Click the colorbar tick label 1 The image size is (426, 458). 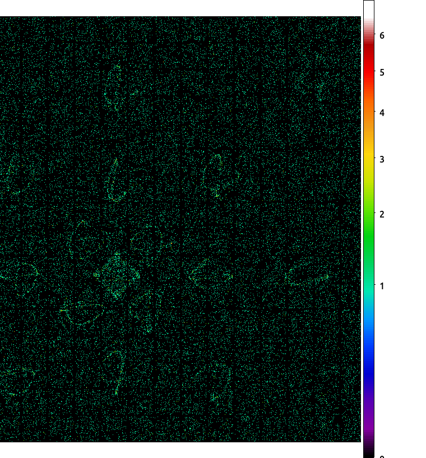click(382, 286)
